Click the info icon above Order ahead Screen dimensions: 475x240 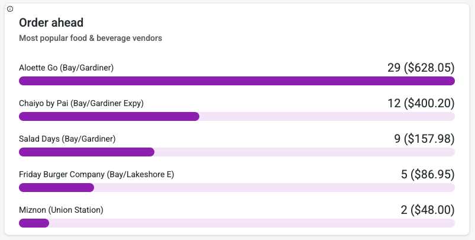10,9
